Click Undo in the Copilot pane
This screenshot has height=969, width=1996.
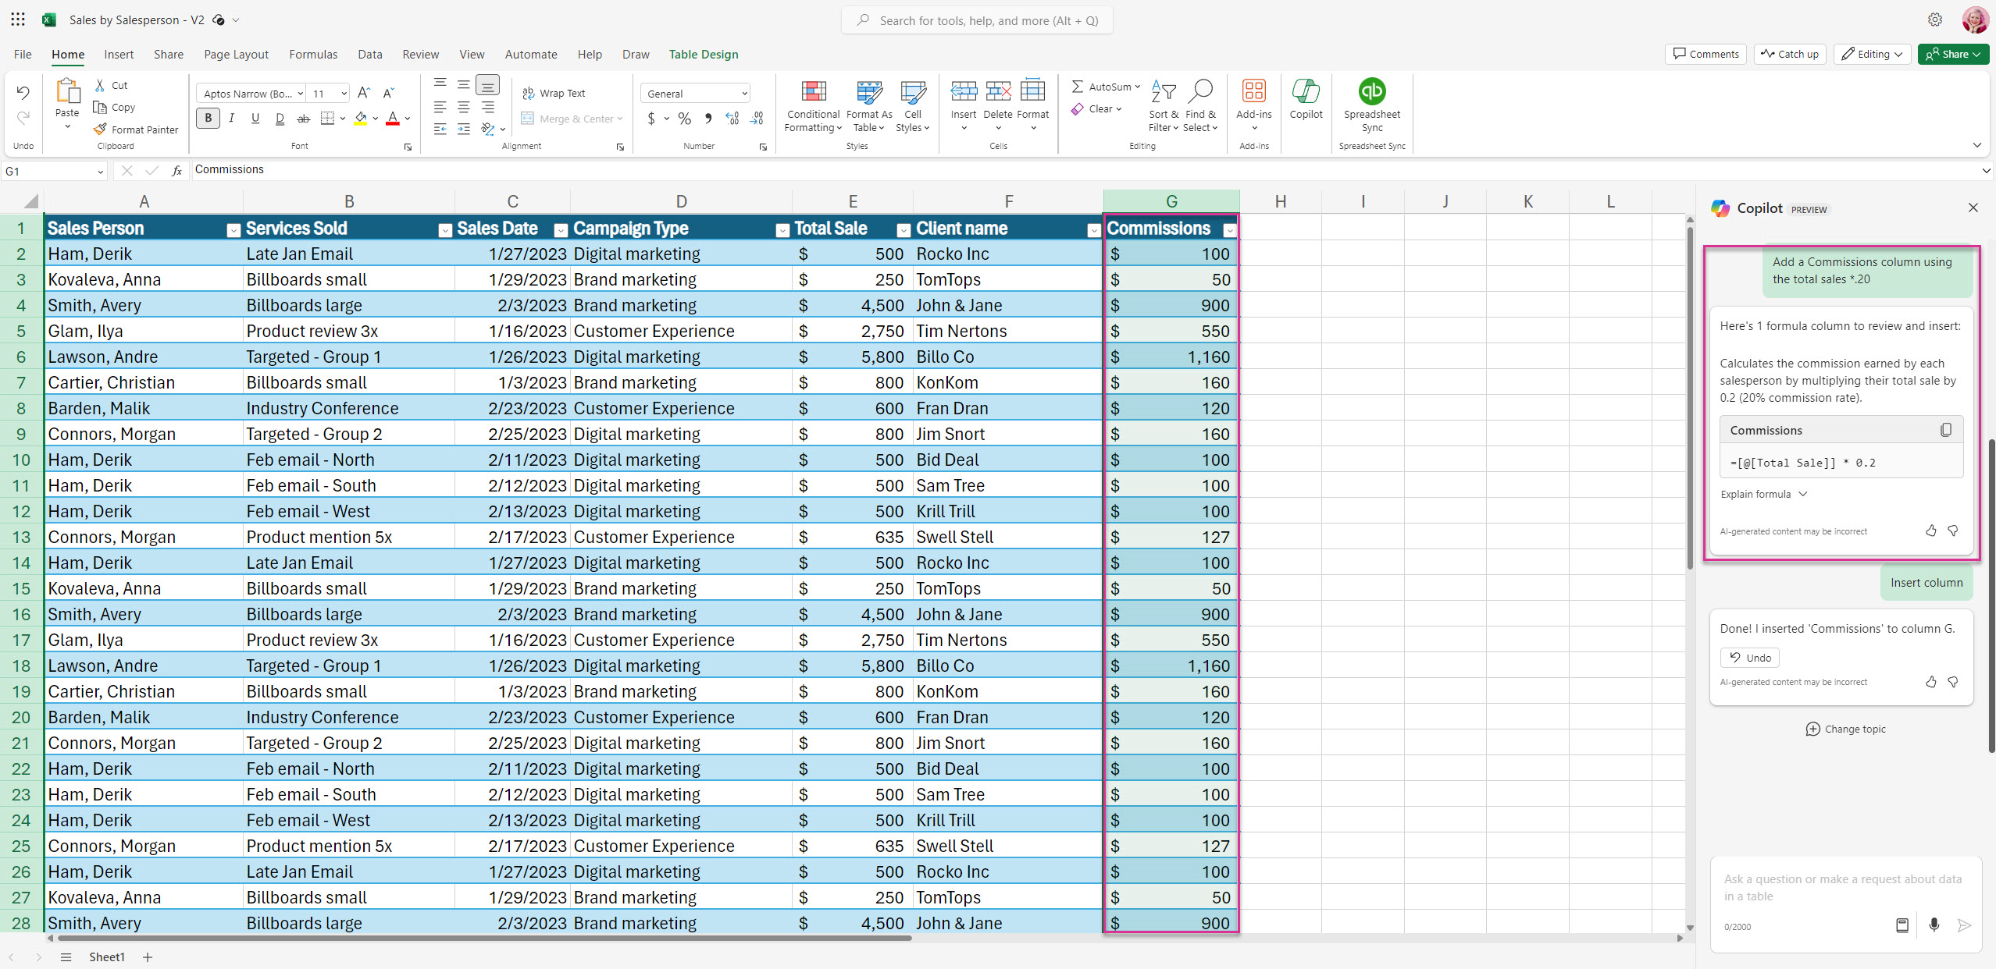coord(1749,657)
